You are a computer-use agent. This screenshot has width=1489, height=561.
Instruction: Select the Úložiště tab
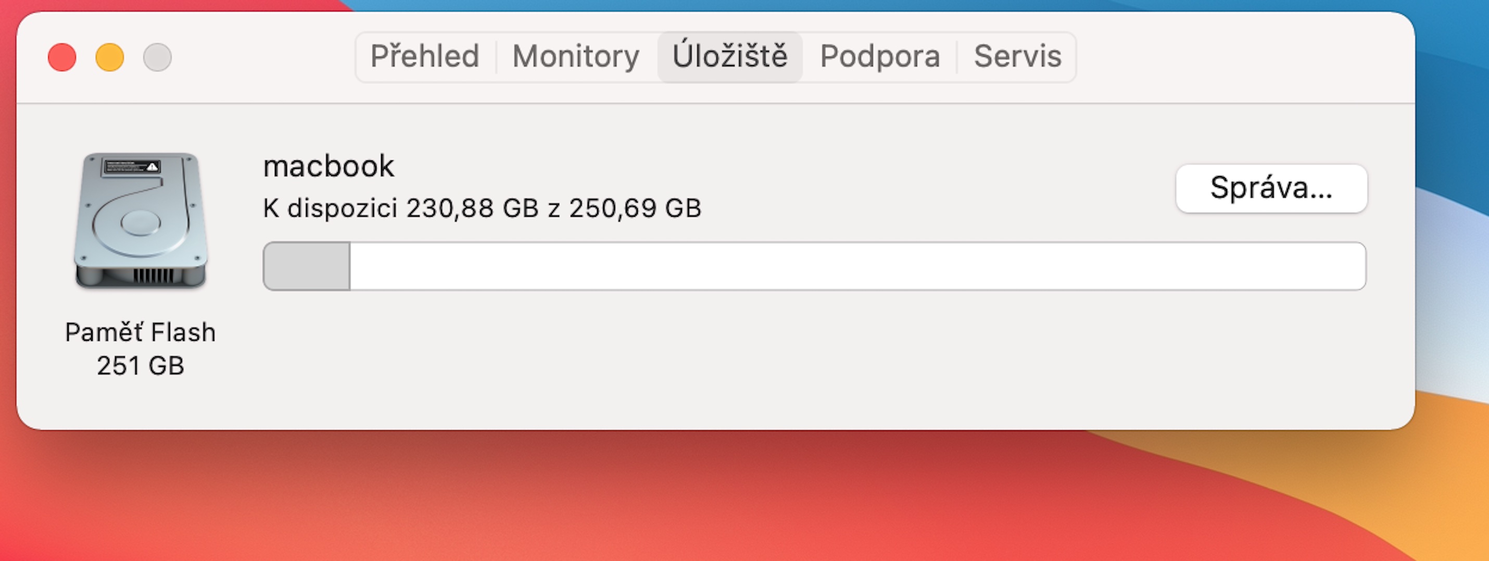pos(729,57)
